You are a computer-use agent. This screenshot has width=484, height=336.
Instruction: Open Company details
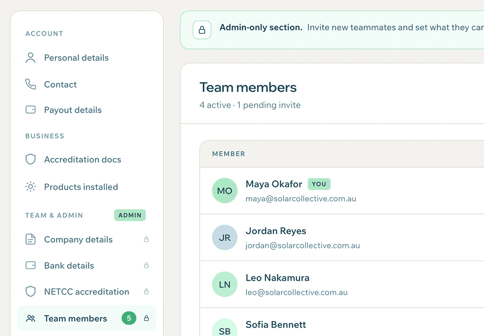[x=87, y=239]
